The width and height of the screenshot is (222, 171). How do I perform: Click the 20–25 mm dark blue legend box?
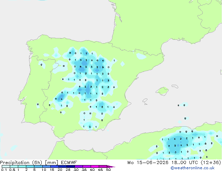[63, 166]
